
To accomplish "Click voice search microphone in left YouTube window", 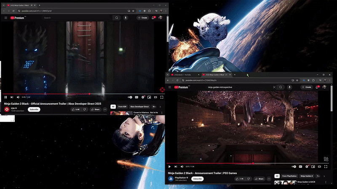I will (126, 18).
